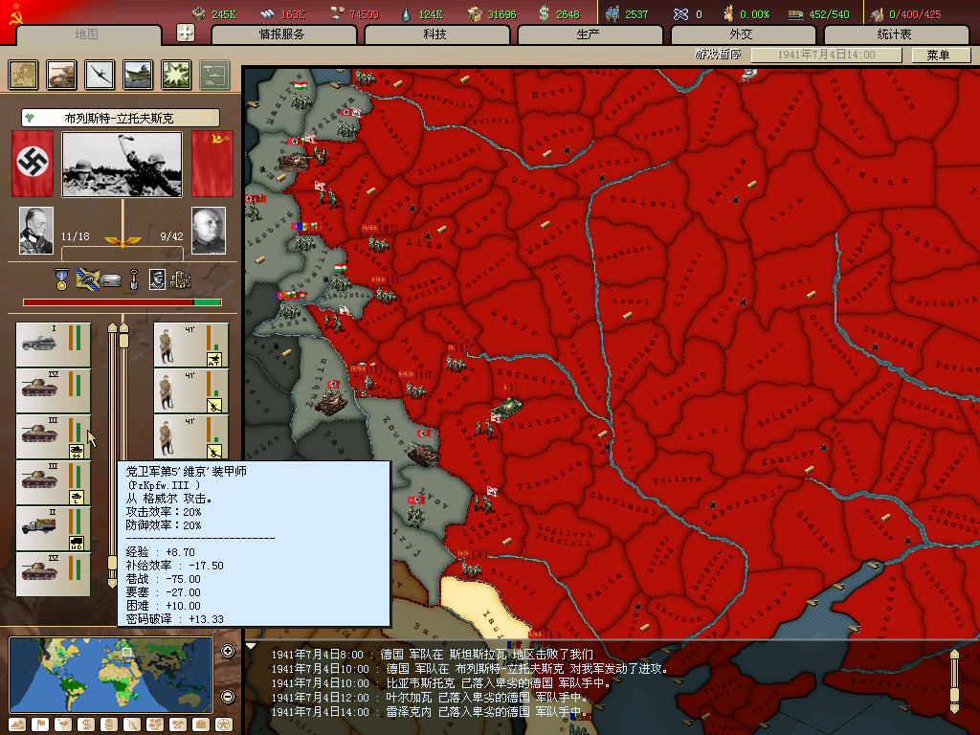Image resolution: width=980 pixels, height=735 pixels.
Task: Expand the panel with the plus button
Action: [x=186, y=33]
